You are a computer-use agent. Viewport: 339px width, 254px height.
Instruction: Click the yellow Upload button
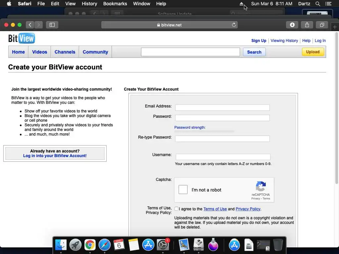(313, 52)
